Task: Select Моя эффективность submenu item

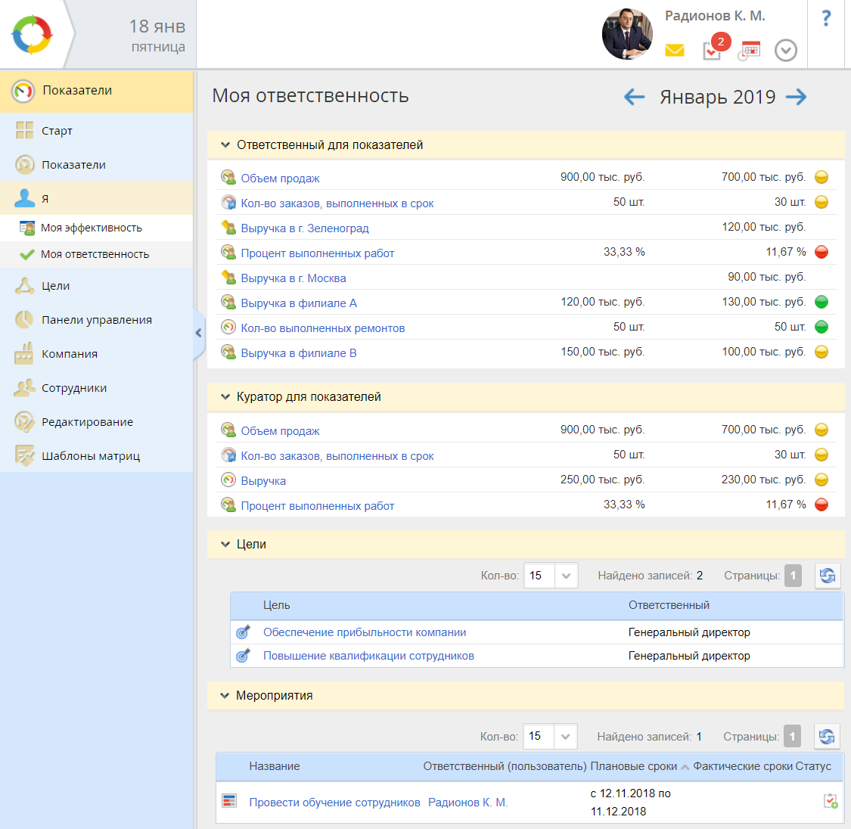Action: (x=91, y=228)
